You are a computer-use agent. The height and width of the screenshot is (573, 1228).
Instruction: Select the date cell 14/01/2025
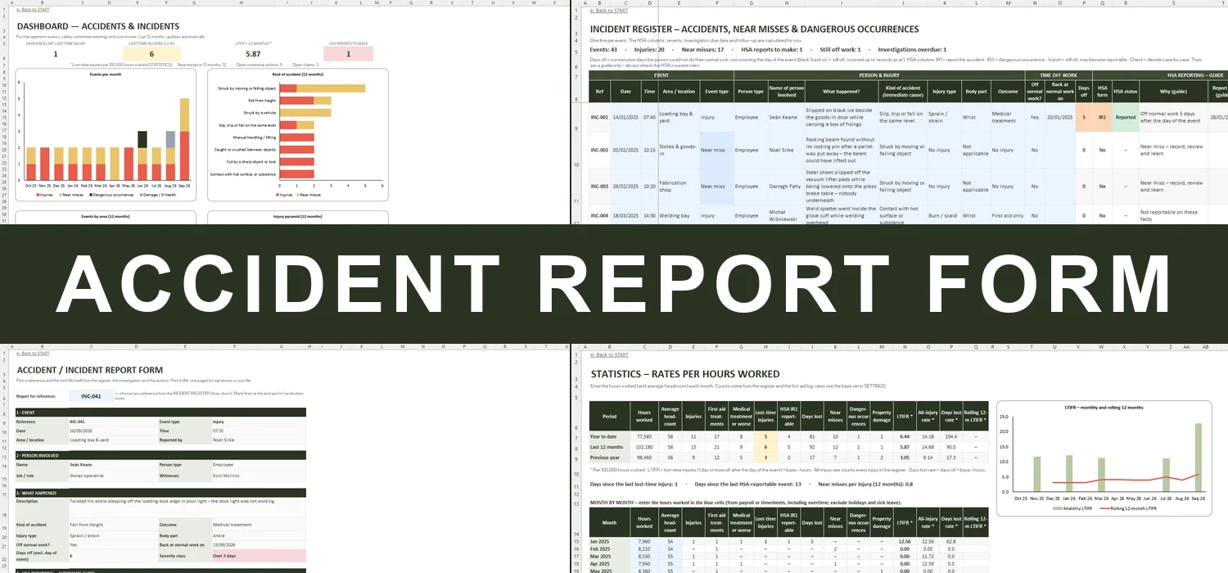coord(625,117)
